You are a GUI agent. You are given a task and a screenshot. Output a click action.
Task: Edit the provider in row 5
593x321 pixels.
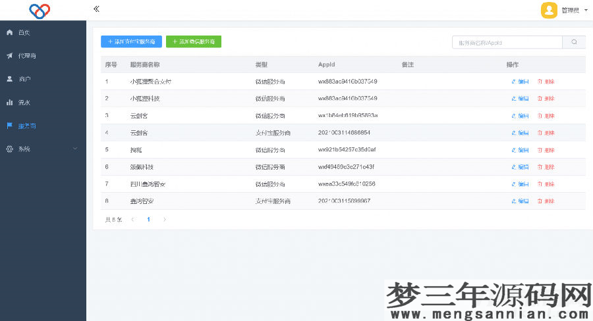coord(520,150)
